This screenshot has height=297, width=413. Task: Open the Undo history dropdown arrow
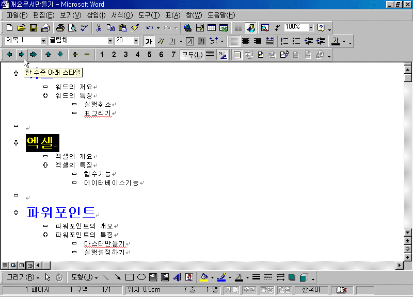(x=158, y=28)
